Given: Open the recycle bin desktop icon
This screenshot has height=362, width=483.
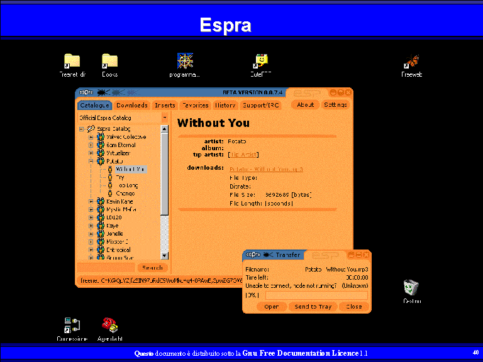Looking at the screenshot, I should (x=411, y=287).
